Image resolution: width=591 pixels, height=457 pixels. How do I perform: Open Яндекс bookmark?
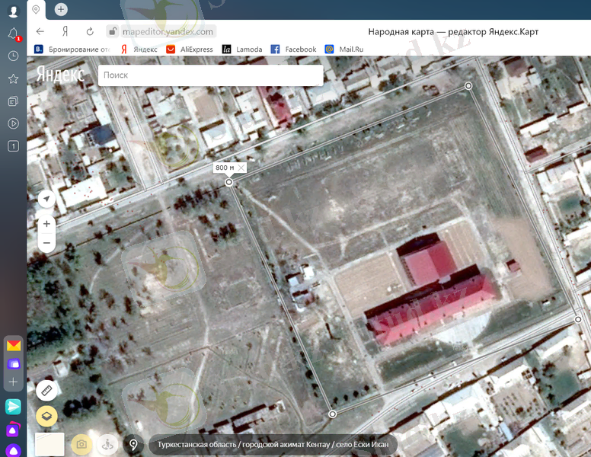(x=139, y=50)
